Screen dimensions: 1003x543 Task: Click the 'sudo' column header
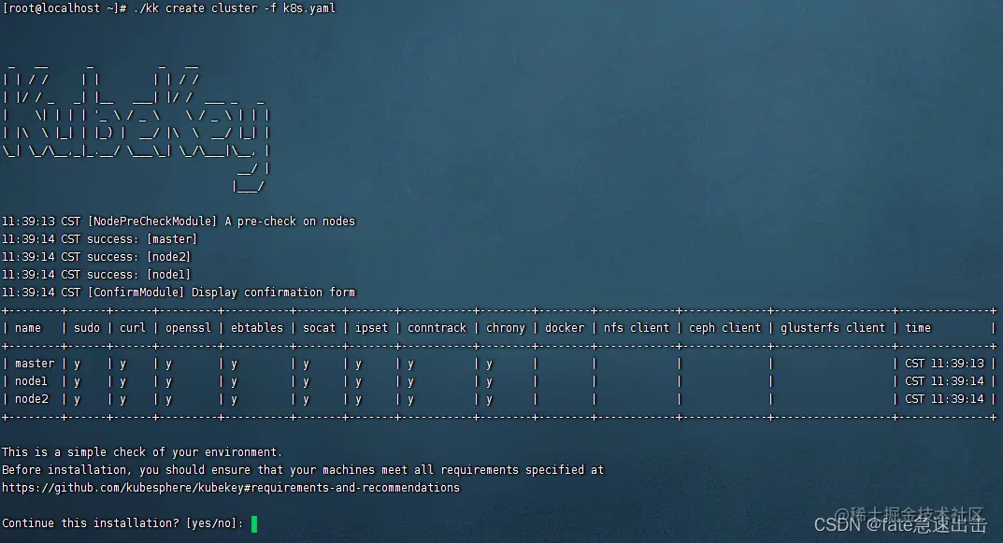(87, 327)
